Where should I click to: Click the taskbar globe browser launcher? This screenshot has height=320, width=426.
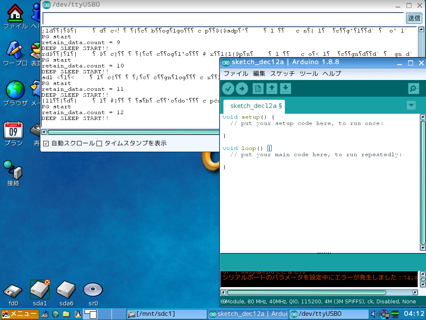(x=56, y=314)
